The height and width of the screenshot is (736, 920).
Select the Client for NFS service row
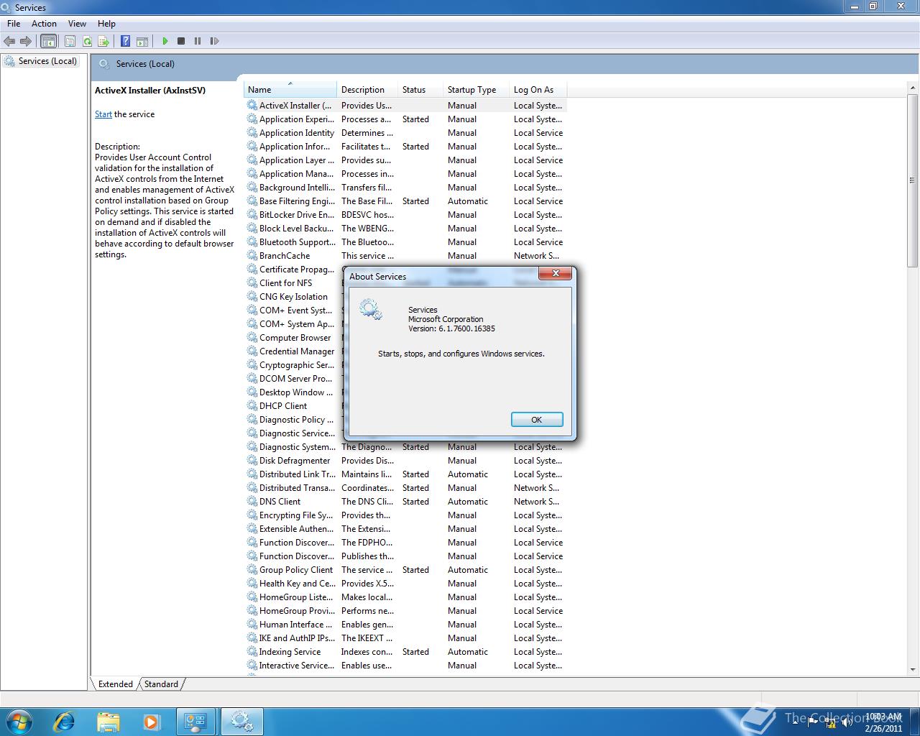click(295, 283)
